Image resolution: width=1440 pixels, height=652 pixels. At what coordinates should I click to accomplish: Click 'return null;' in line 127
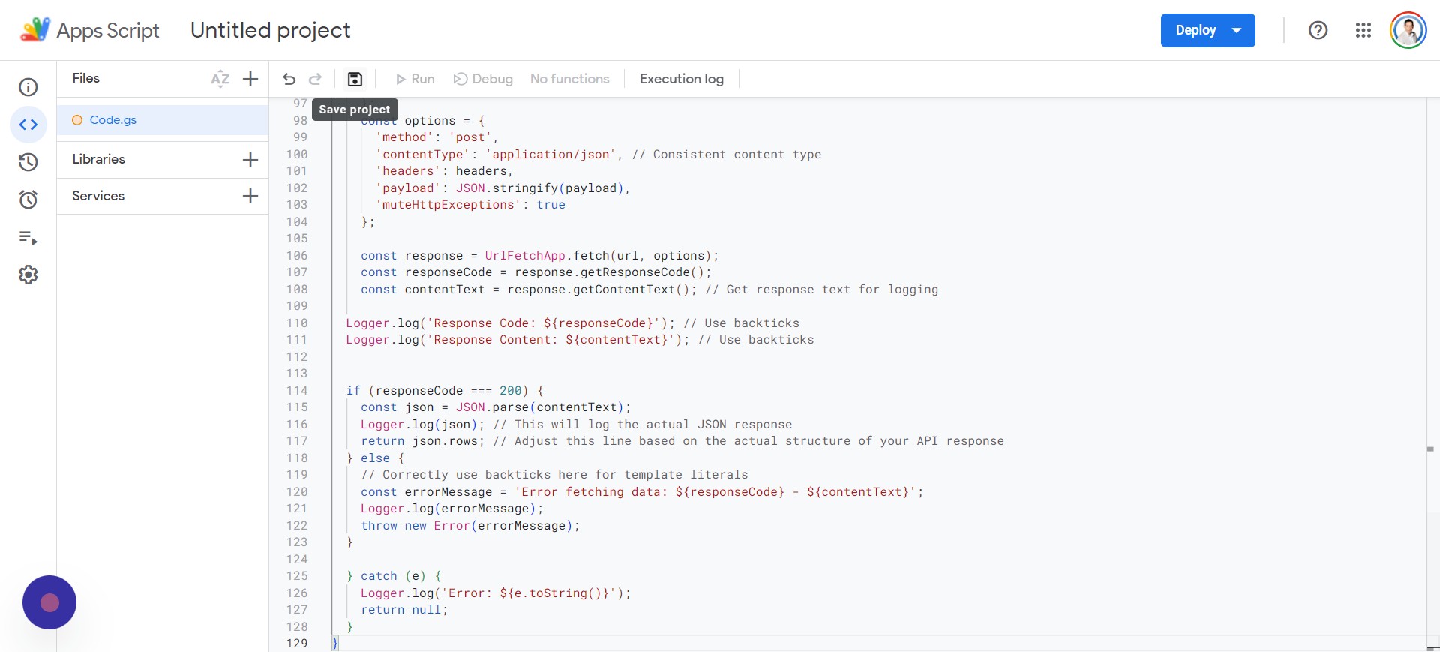(404, 610)
